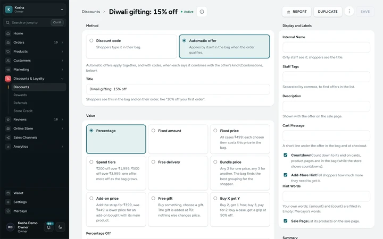Screen dimensions: 383x239
Task: Expand the Orders submenu chevron
Action: 62,42
